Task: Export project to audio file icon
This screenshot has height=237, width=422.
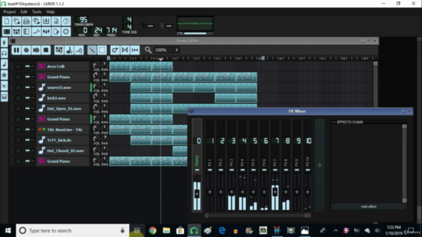Action: (56, 21)
